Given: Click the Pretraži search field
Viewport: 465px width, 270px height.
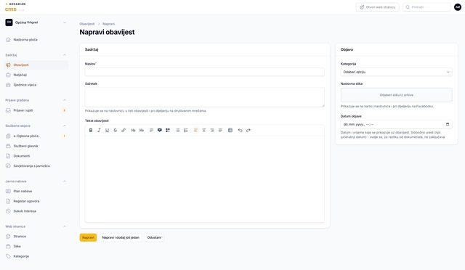Looking at the screenshot, I should tap(426, 7).
